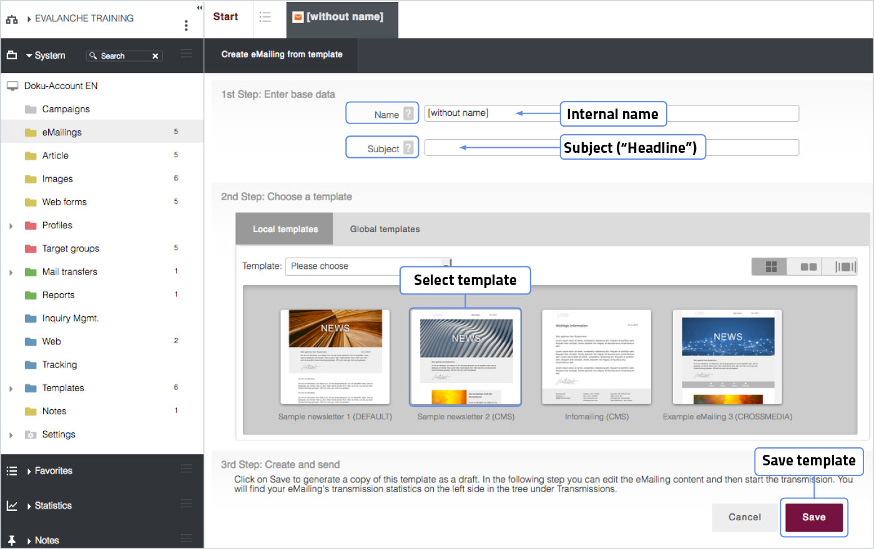
Task: Switch to large grid thumbnail view
Action: (770, 266)
